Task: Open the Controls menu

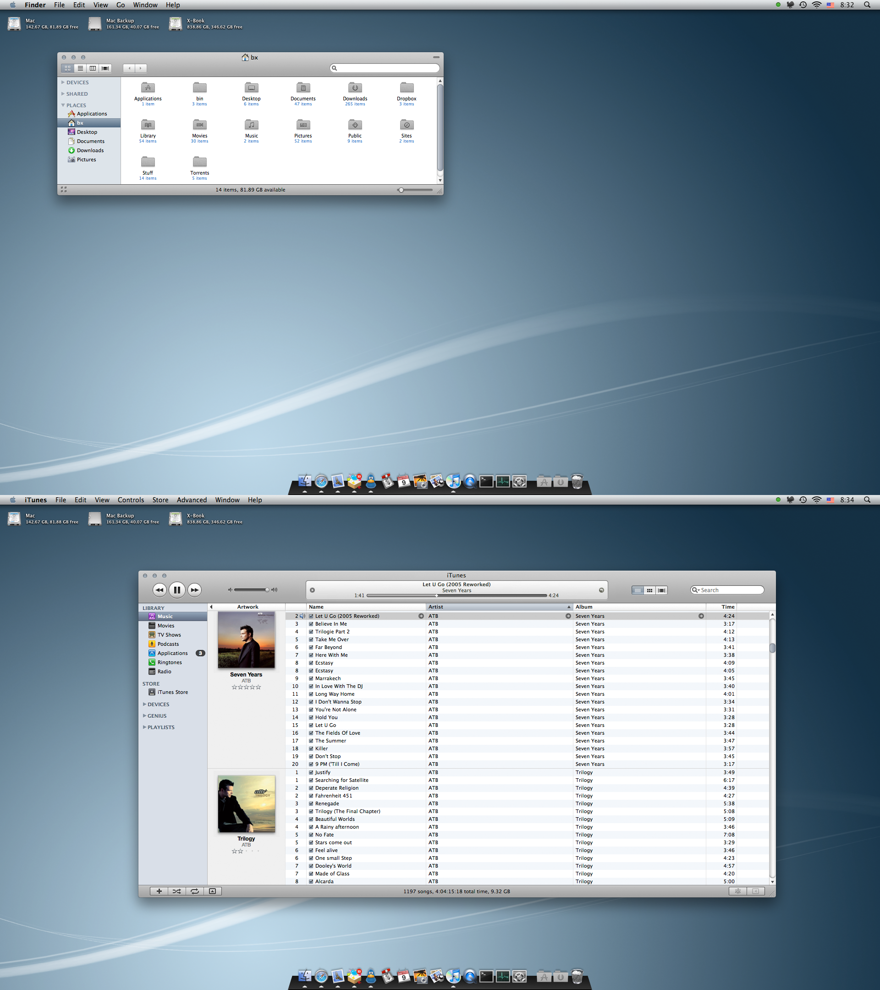Action: (x=131, y=500)
